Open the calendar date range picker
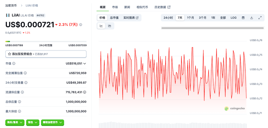 pyautogui.click(x=243, y=18)
